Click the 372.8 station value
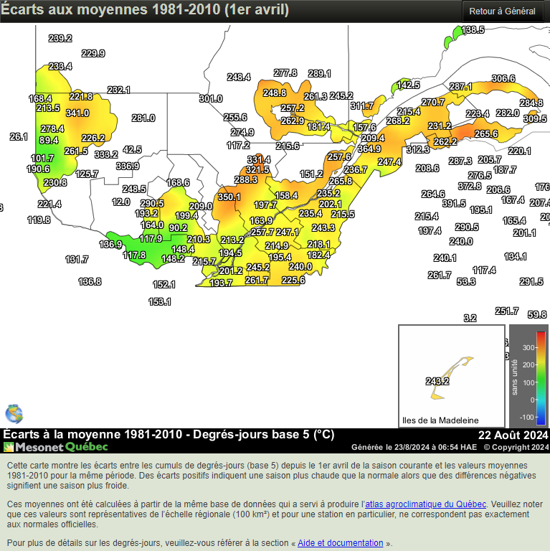 (470, 186)
